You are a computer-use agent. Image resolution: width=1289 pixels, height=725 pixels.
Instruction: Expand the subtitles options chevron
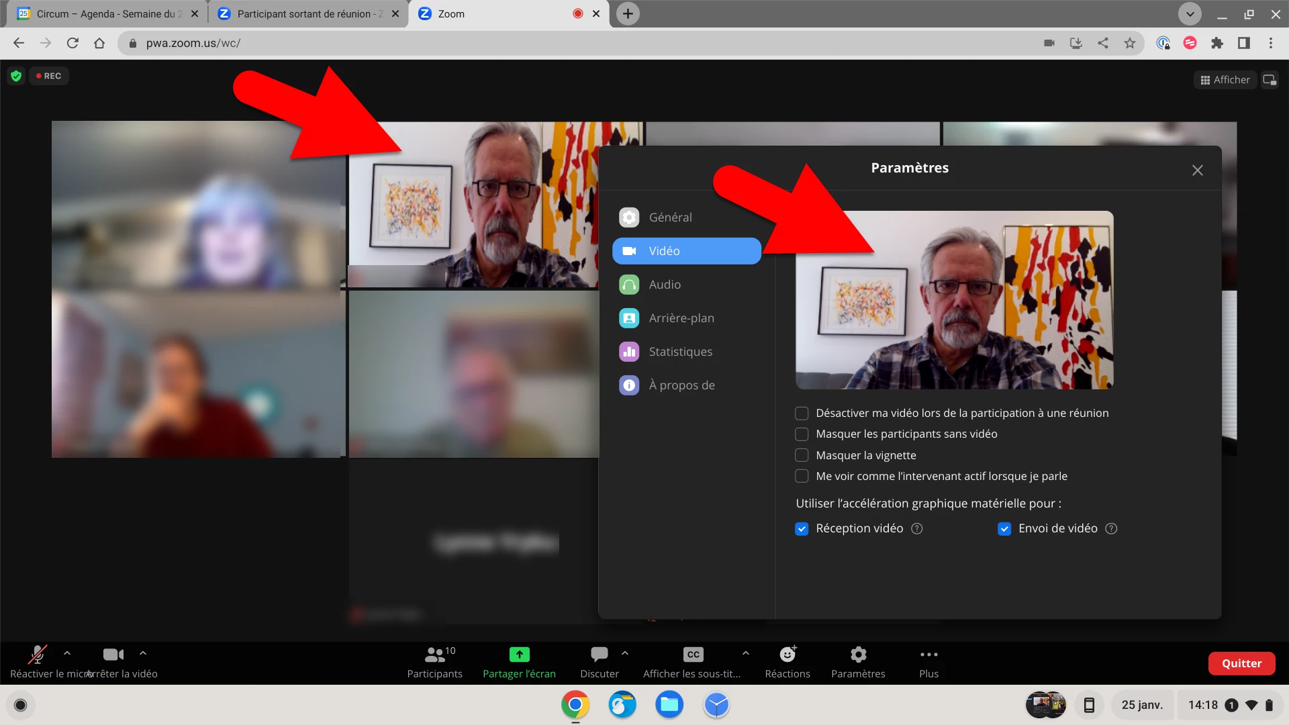745,652
